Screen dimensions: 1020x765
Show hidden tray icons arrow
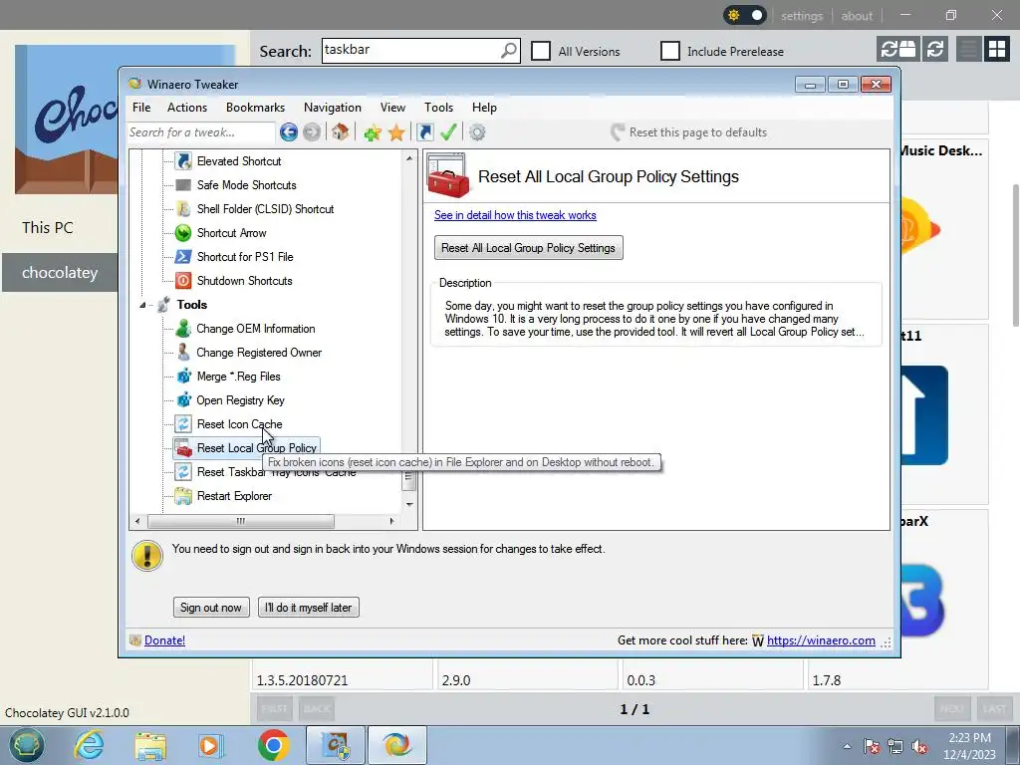(847, 746)
